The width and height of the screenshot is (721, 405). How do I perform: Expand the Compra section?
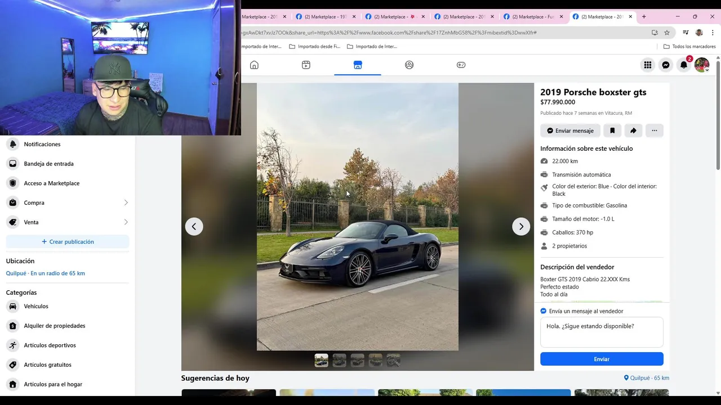[68, 202]
